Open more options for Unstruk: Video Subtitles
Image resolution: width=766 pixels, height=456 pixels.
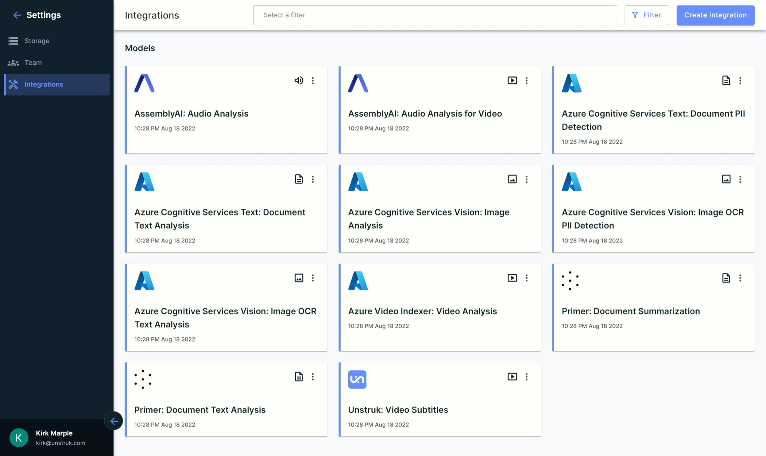pyautogui.click(x=526, y=377)
